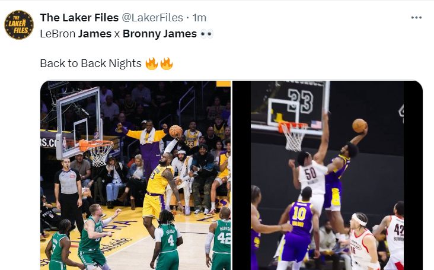Open The Laker Files display name
Screen dimensions: 434x270
tap(79, 18)
